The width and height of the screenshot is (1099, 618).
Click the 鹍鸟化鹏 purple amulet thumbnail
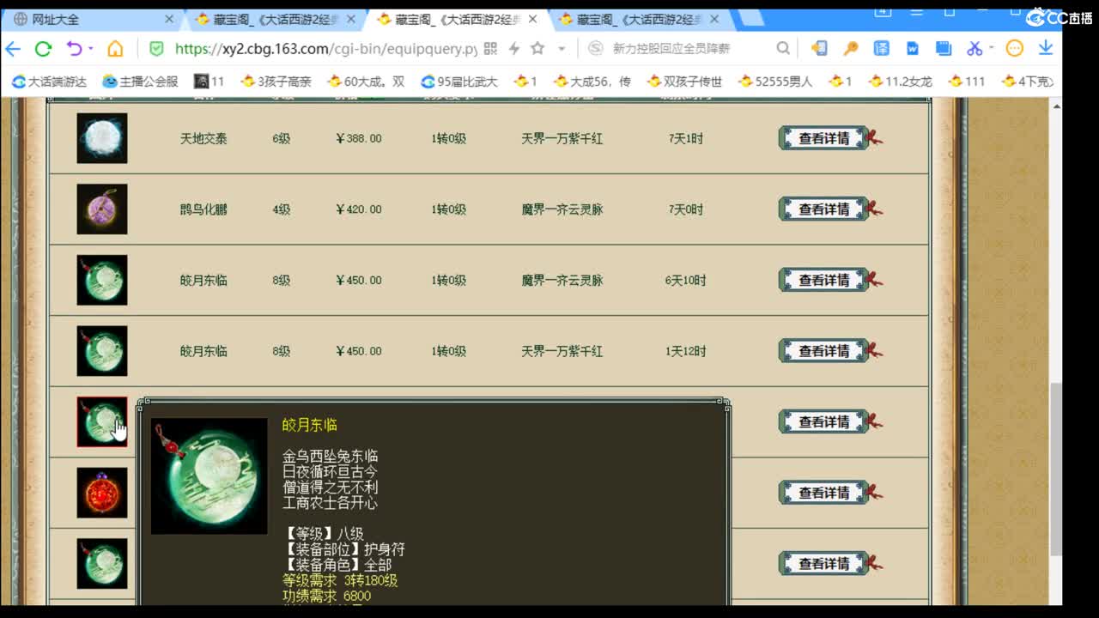pyautogui.click(x=102, y=209)
